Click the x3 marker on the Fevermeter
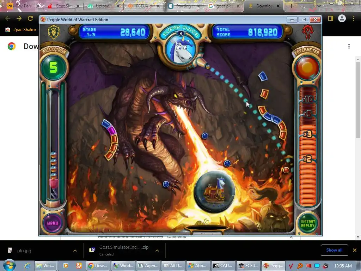This screenshot has width=361, height=271. pyautogui.click(x=308, y=134)
